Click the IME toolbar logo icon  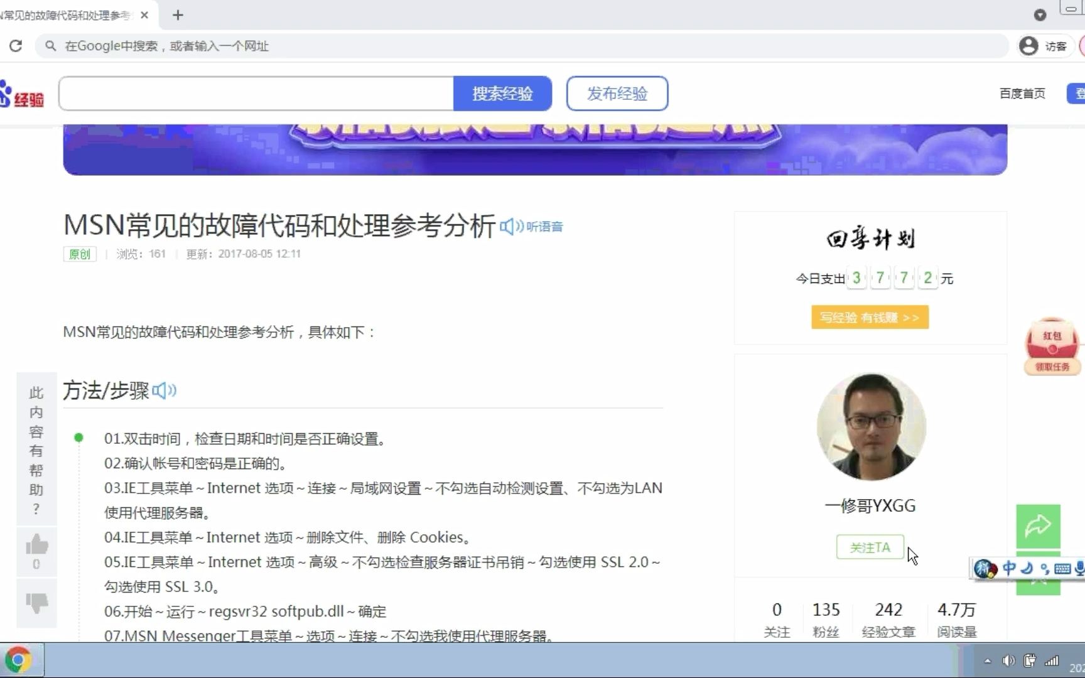point(985,569)
